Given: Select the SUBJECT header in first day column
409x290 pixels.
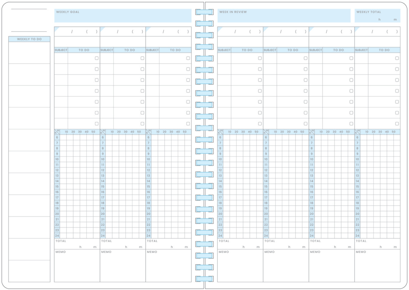Looking at the screenshot, I should (x=61, y=50).
